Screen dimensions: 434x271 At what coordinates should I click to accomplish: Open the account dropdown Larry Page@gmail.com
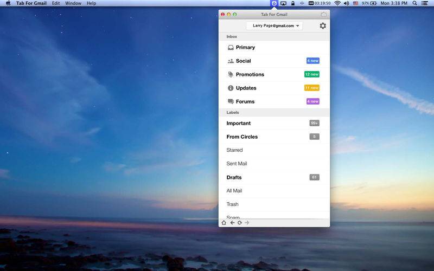point(275,25)
